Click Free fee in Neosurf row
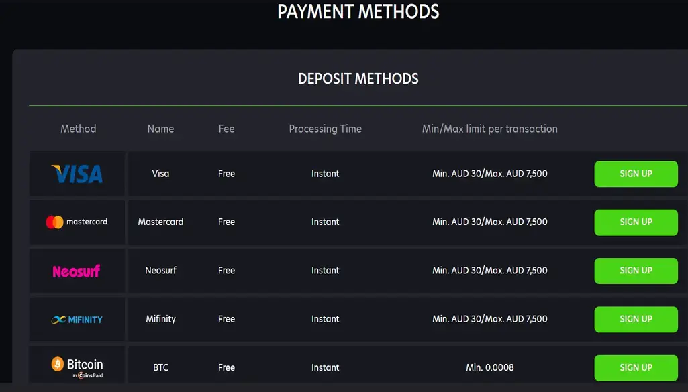Image resolution: width=688 pixels, height=392 pixels. [x=226, y=271]
